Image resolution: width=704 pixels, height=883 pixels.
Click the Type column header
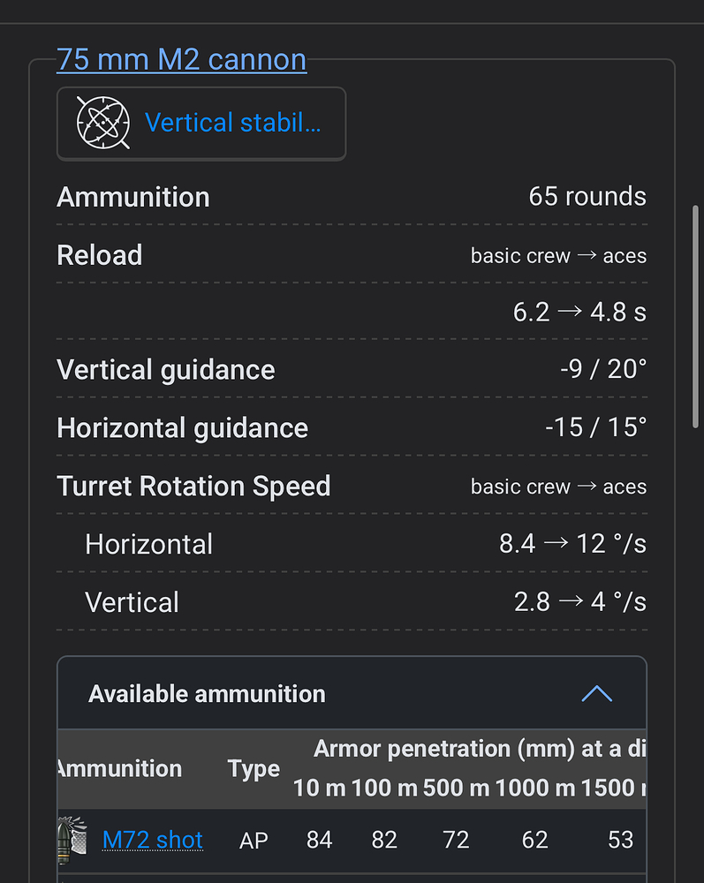coord(254,769)
